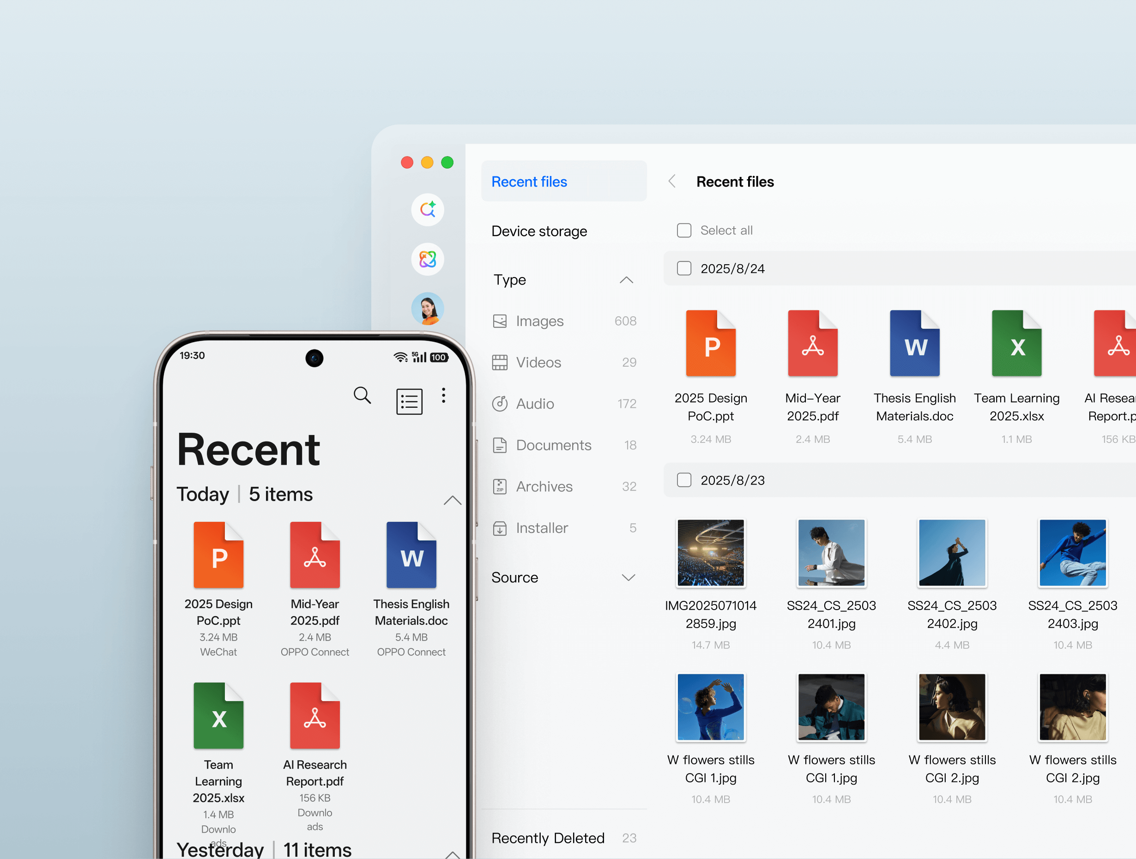
Task: Tap the search icon on the phone
Action: 363,395
